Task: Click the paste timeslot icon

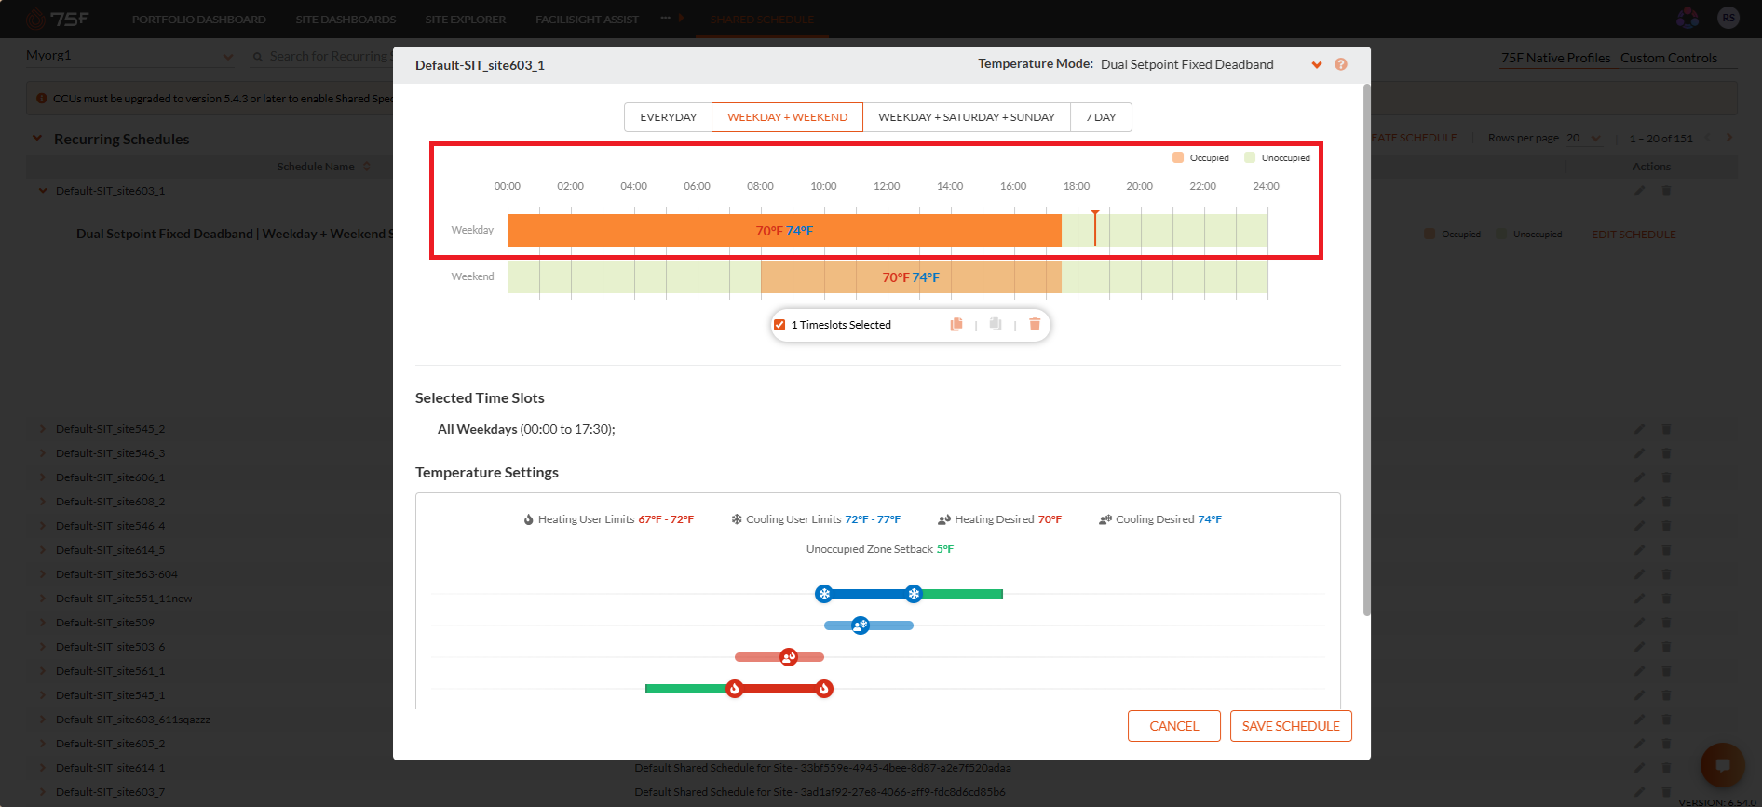Action: coord(996,325)
